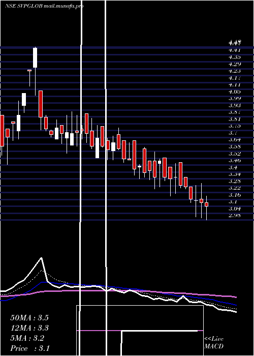This screenshot has width=254, height=356.
Task: Click the Price : 3.1 readout
Action: point(30,348)
